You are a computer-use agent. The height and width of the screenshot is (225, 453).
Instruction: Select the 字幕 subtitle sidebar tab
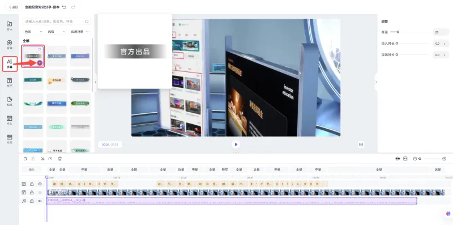point(10,63)
